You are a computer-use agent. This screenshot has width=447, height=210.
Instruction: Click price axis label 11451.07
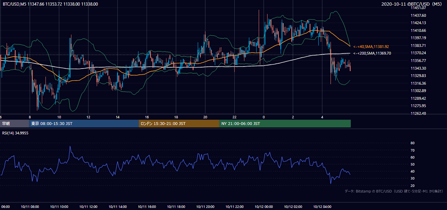[418, 8]
